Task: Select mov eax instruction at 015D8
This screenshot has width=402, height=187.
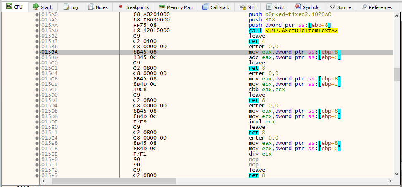Action: pyautogui.click(x=295, y=111)
